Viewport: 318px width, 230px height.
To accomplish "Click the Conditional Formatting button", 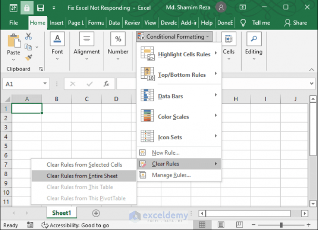I will [x=174, y=37].
